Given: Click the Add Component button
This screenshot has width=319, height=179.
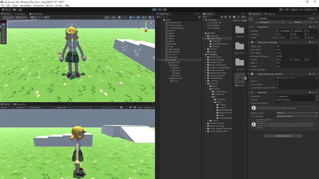Looking at the screenshot, I should point(283,136).
